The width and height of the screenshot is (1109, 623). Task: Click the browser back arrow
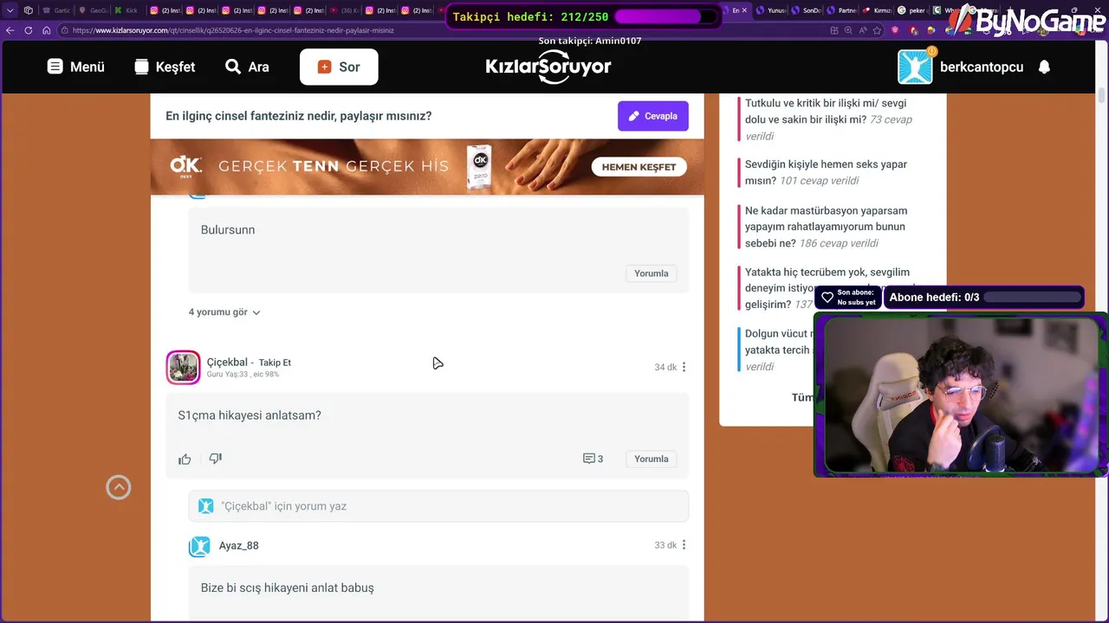tap(10, 30)
